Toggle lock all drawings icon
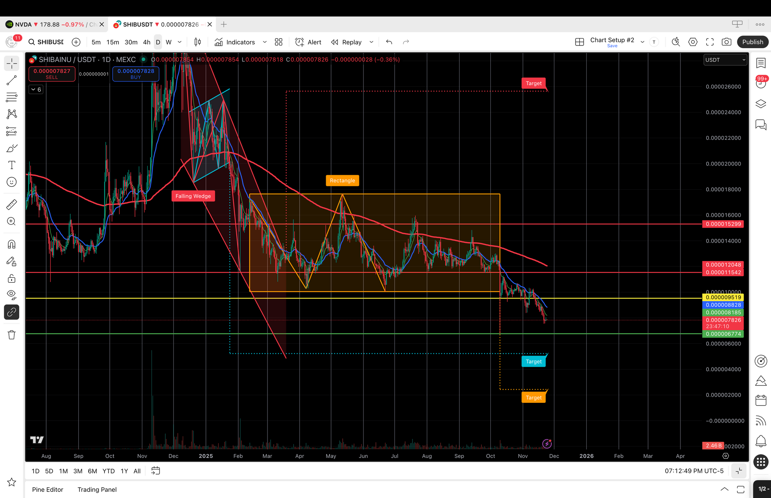This screenshot has height=498, width=771. coord(12,278)
